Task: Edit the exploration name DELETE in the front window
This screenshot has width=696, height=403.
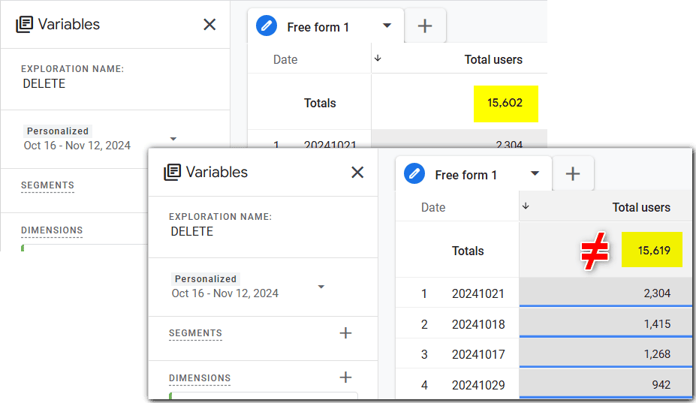Action: coord(191,231)
